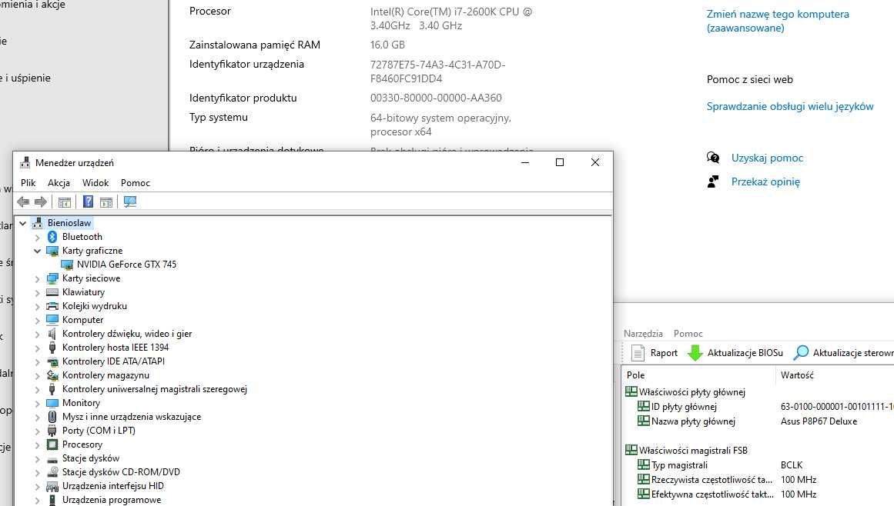Click the Bluetooth category icon
This screenshot has width=894, height=506.
point(52,237)
